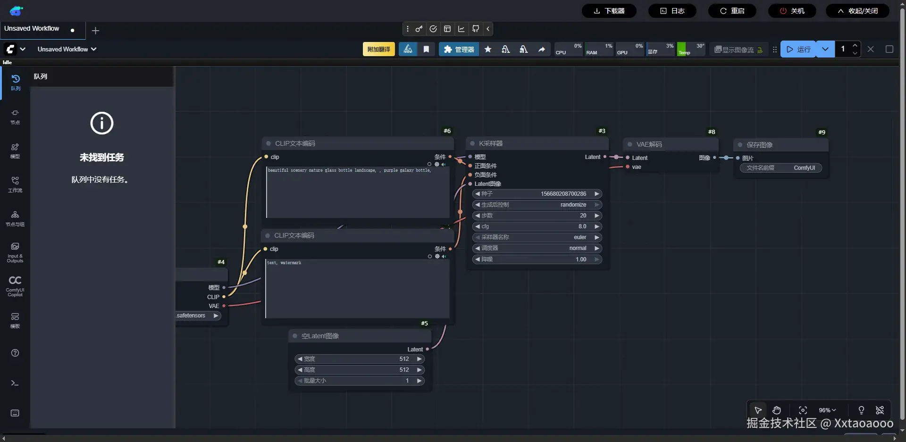Click the star favorites icon in toolbar

click(x=488, y=49)
